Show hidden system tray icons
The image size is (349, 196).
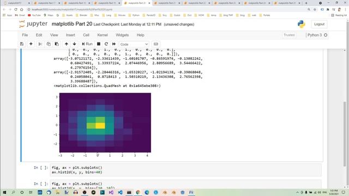pyautogui.click(x=298, y=192)
